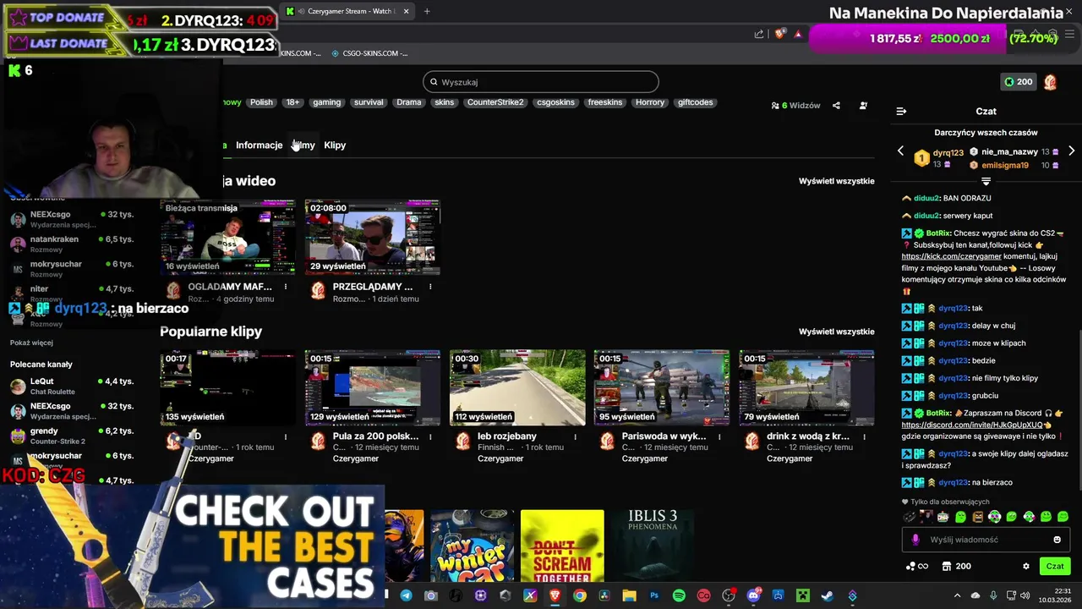The width and height of the screenshot is (1082, 609).
Task: Open the CSGO-SKINS.COM bookmark
Action: coord(369,53)
